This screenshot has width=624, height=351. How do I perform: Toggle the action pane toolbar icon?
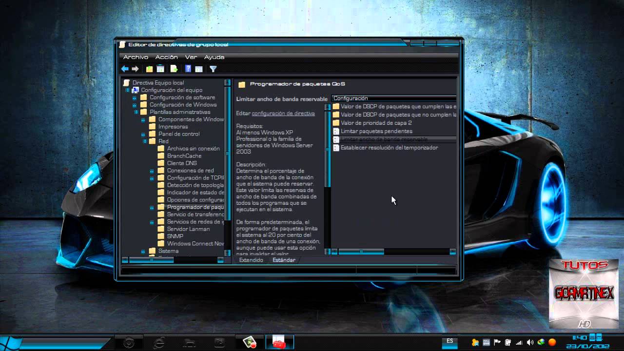tap(199, 69)
